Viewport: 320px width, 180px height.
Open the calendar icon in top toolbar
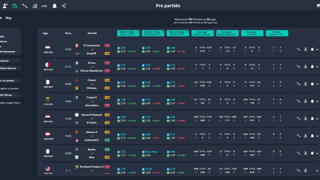pyautogui.click(x=15, y=6)
